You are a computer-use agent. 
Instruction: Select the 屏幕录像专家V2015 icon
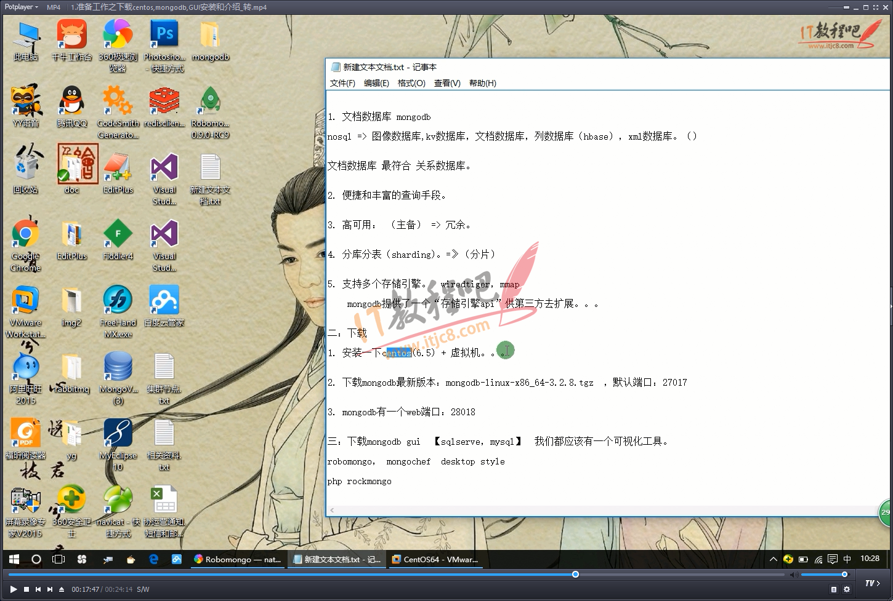pos(26,511)
